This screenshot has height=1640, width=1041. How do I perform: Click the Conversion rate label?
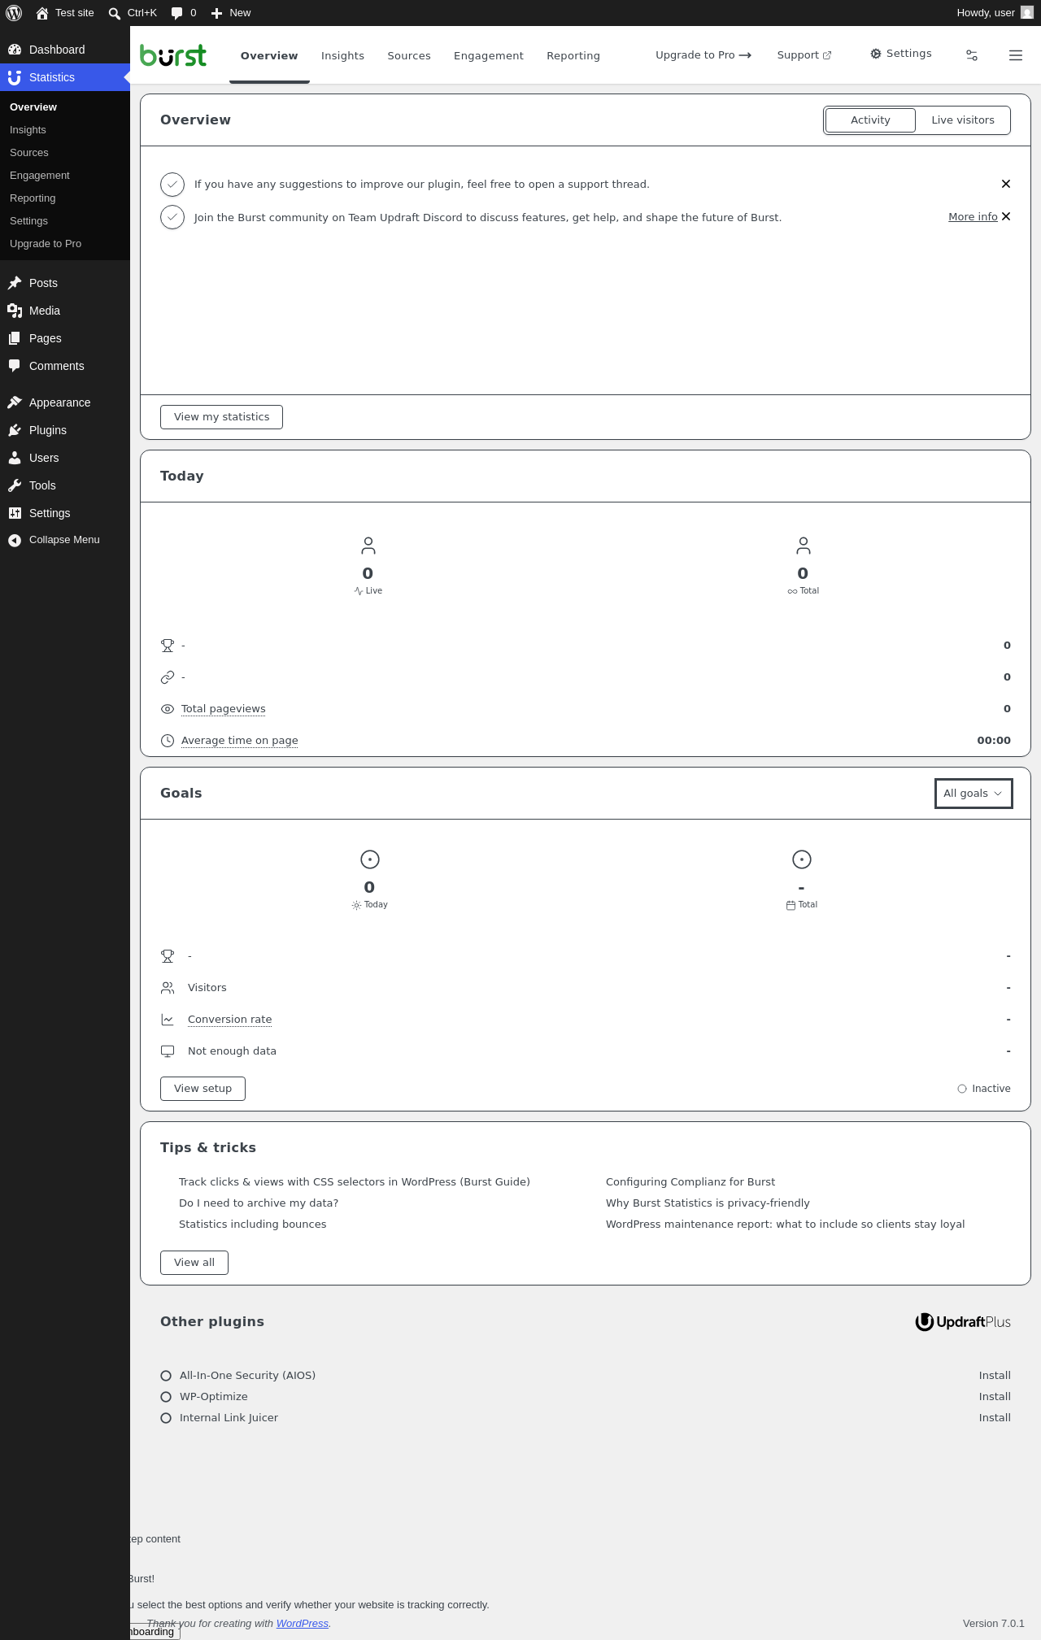[x=230, y=1020]
